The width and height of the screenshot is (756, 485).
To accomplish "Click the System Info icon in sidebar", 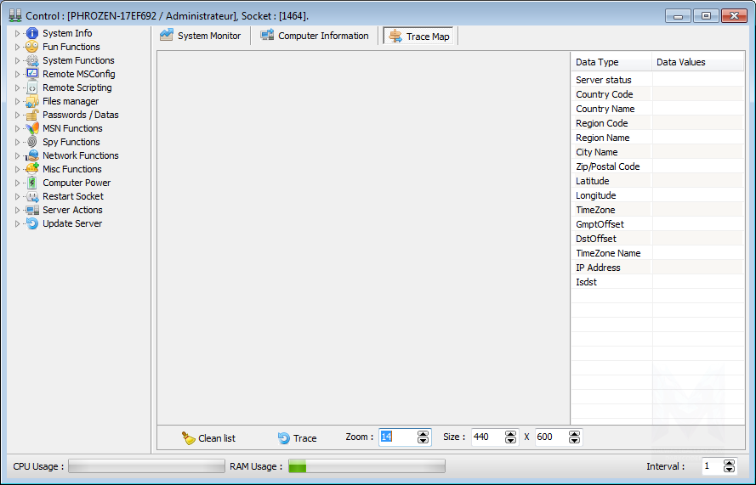I will pos(32,33).
